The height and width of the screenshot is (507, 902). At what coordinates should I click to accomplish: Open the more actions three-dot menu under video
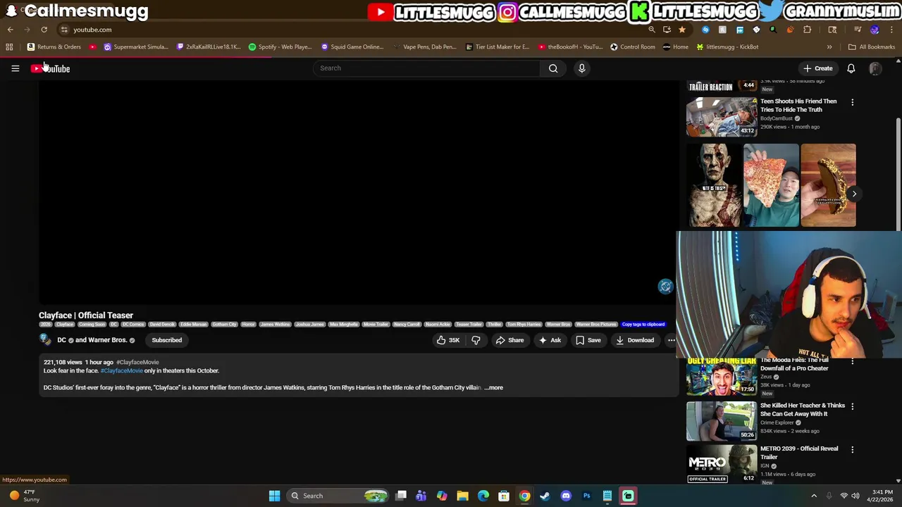pyautogui.click(x=672, y=340)
